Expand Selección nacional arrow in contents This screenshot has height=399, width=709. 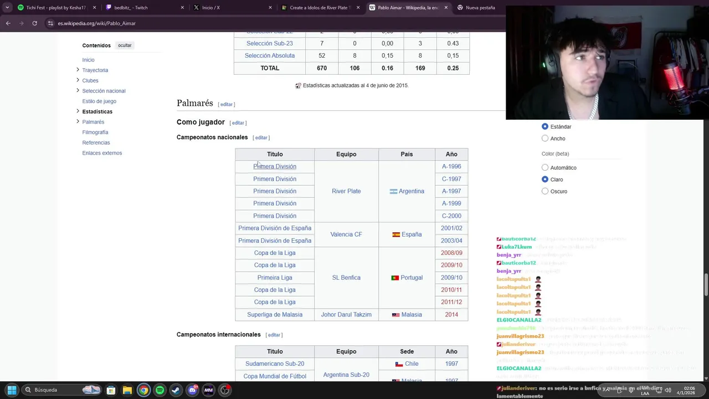click(x=78, y=91)
